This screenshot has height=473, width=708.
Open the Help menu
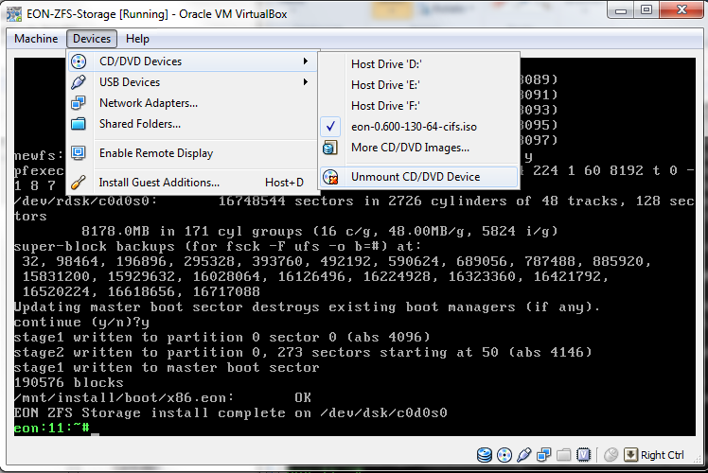[x=137, y=39]
